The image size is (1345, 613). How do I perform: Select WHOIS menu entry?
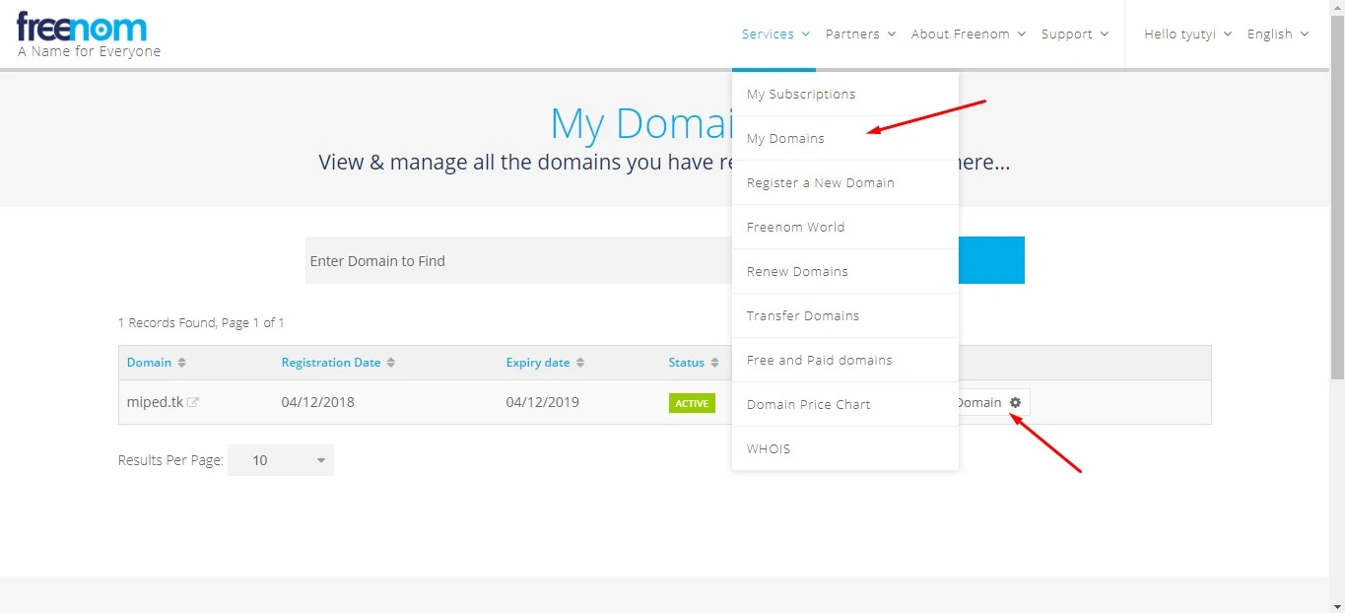(845, 448)
